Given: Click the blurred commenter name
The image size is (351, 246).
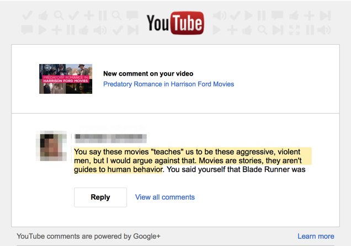Looking at the screenshot, I should coord(110,138).
